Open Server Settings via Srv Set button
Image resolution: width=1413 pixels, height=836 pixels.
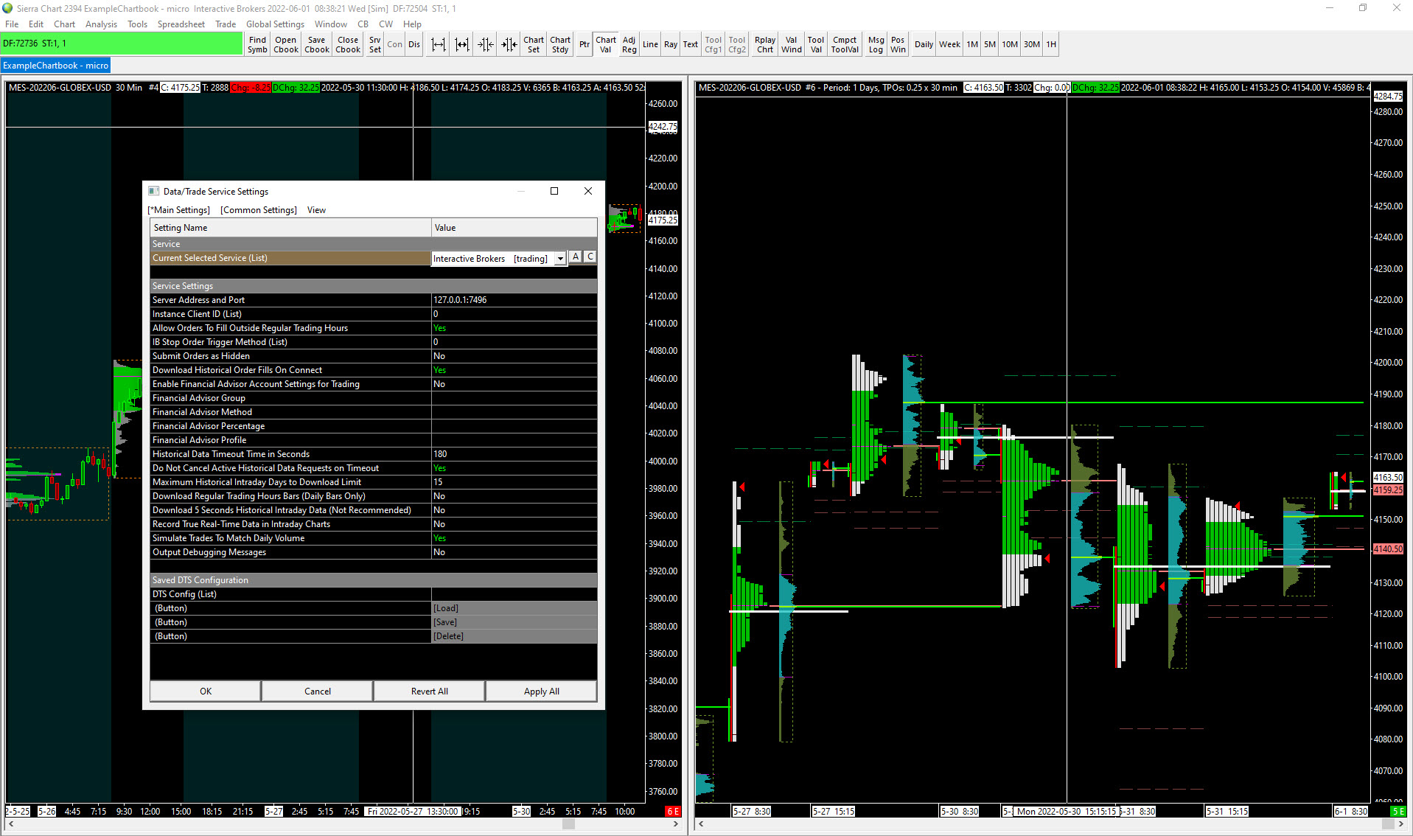pos(375,45)
